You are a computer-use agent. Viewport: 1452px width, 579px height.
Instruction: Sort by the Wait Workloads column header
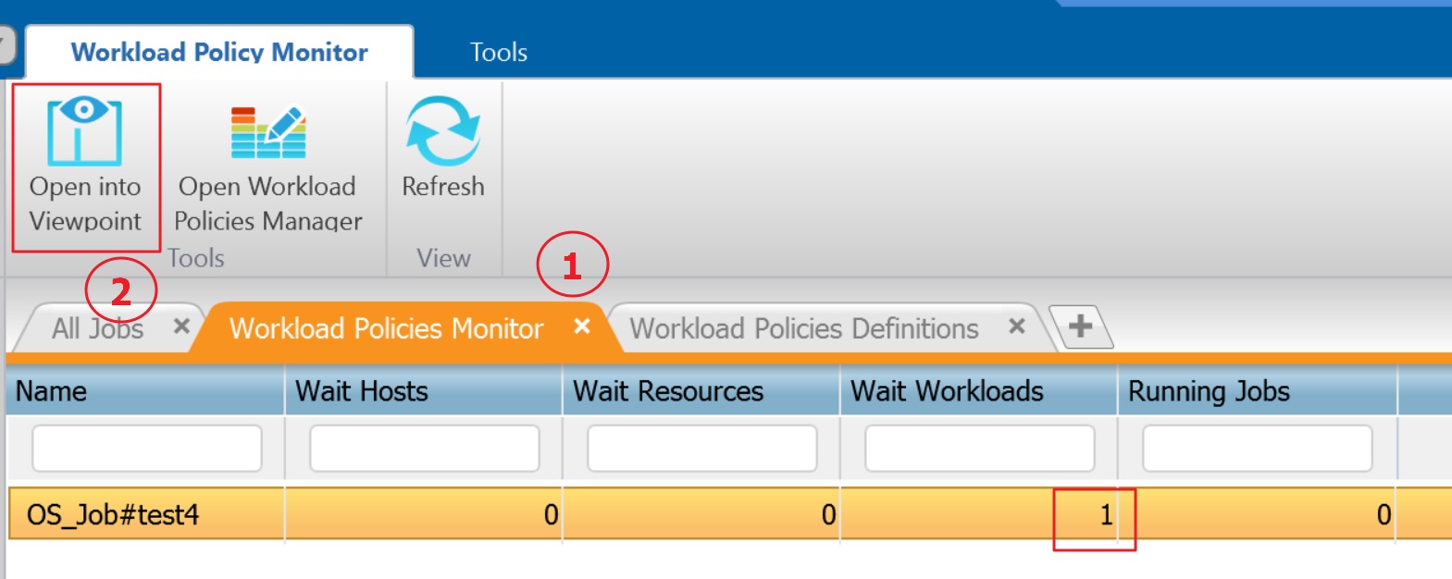click(946, 391)
